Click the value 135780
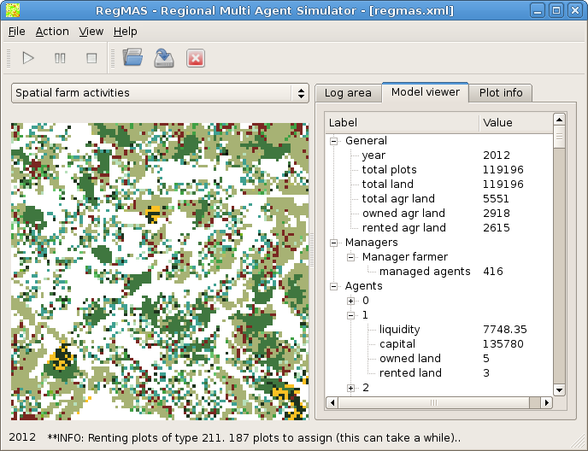This screenshot has width=588, height=451. pyautogui.click(x=503, y=344)
